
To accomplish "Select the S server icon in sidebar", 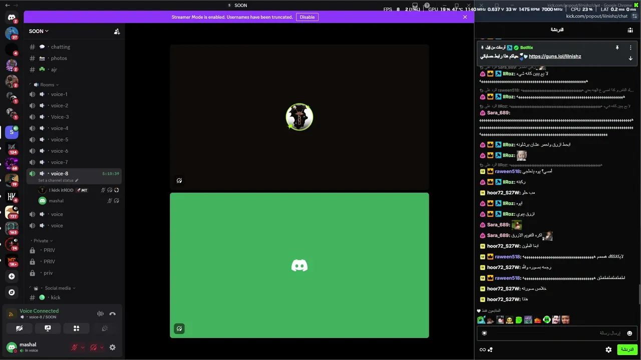I will click(x=12, y=132).
